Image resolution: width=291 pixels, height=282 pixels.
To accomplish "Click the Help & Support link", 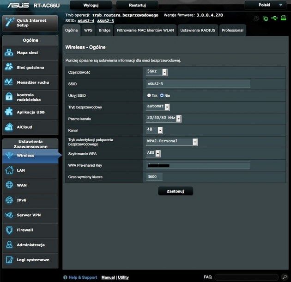I will coord(83,277).
